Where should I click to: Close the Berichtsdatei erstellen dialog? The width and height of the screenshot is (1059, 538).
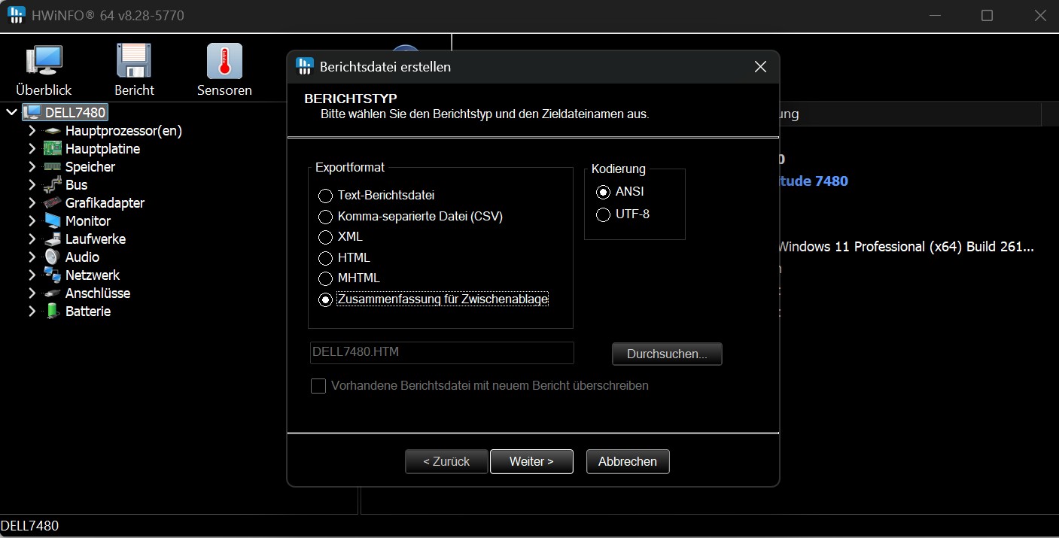[760, 67]
